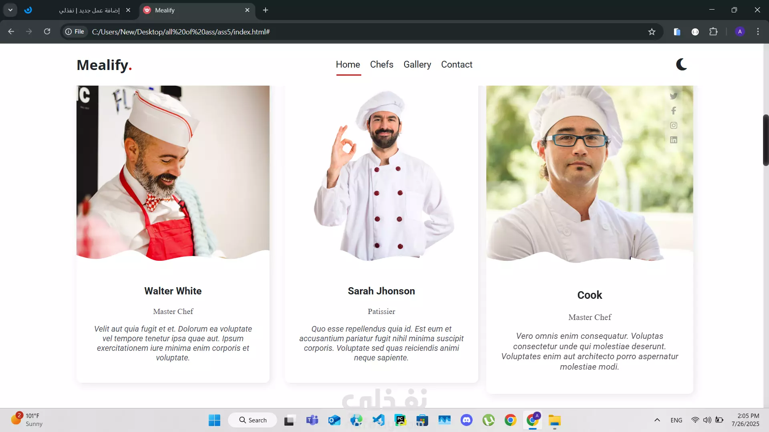769x432 pixels.
Task: Click Patissier role text
Action: point(381,312)
